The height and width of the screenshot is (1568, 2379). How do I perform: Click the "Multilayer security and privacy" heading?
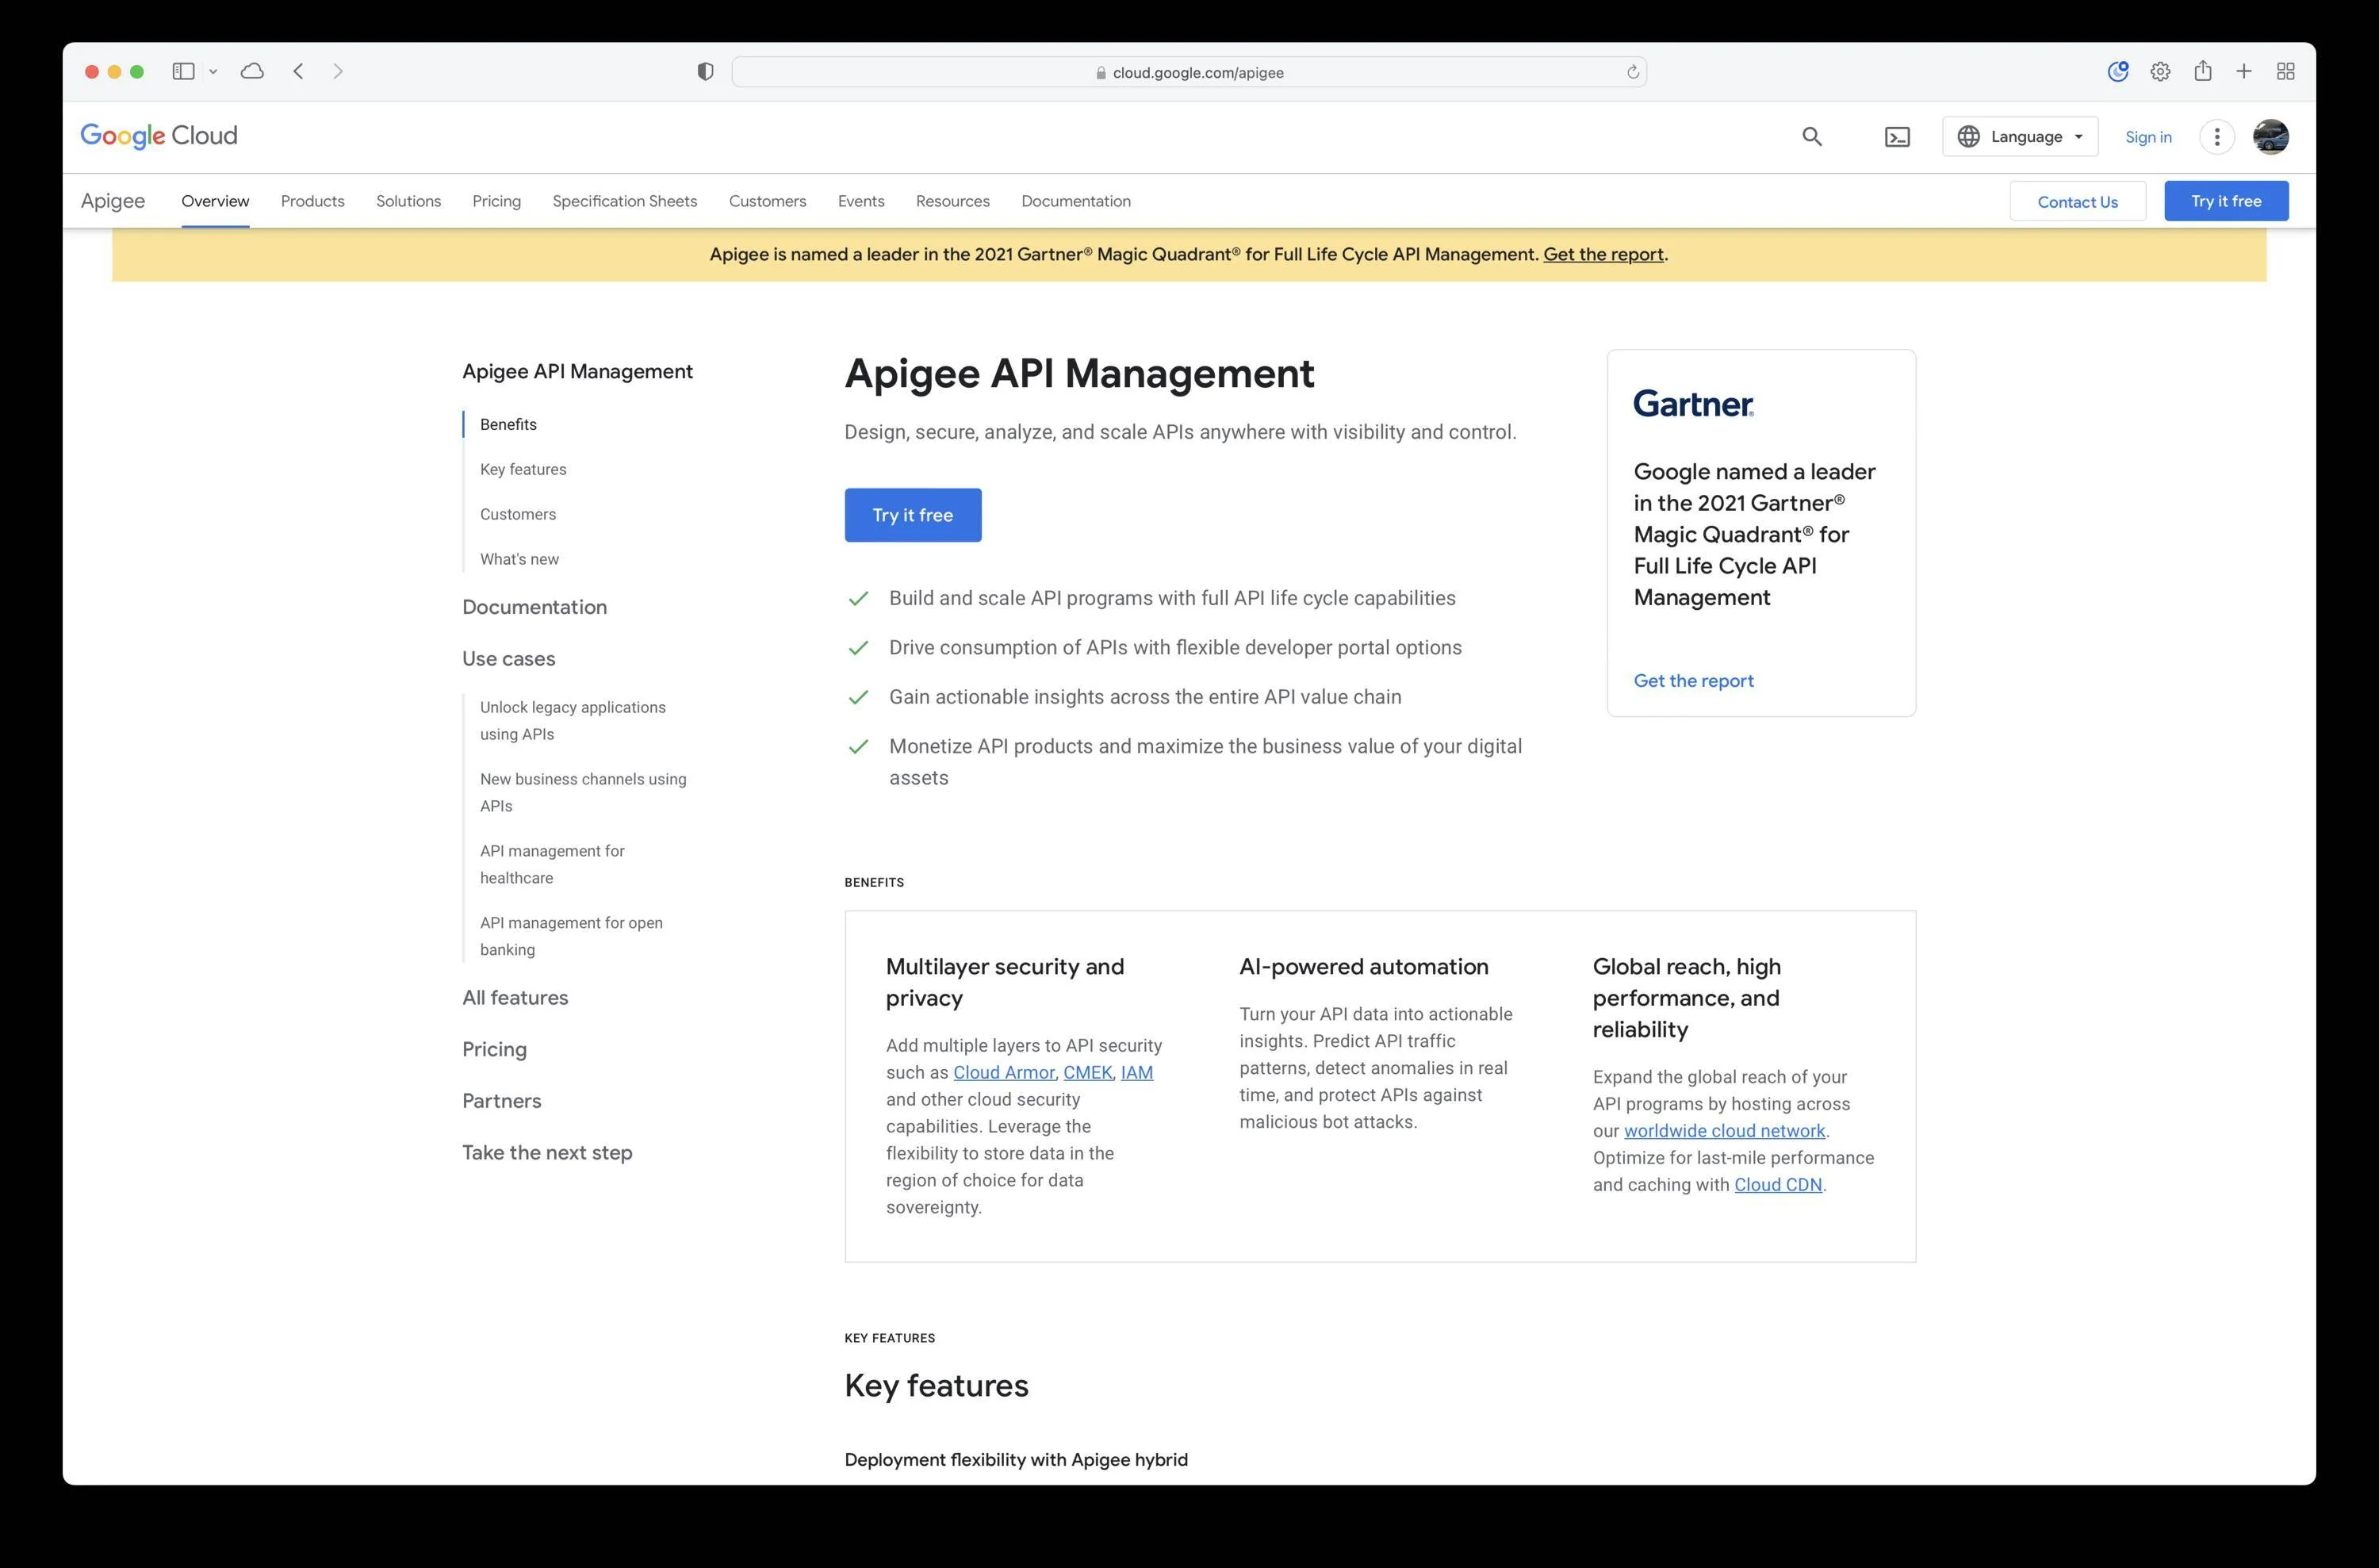1005,982
